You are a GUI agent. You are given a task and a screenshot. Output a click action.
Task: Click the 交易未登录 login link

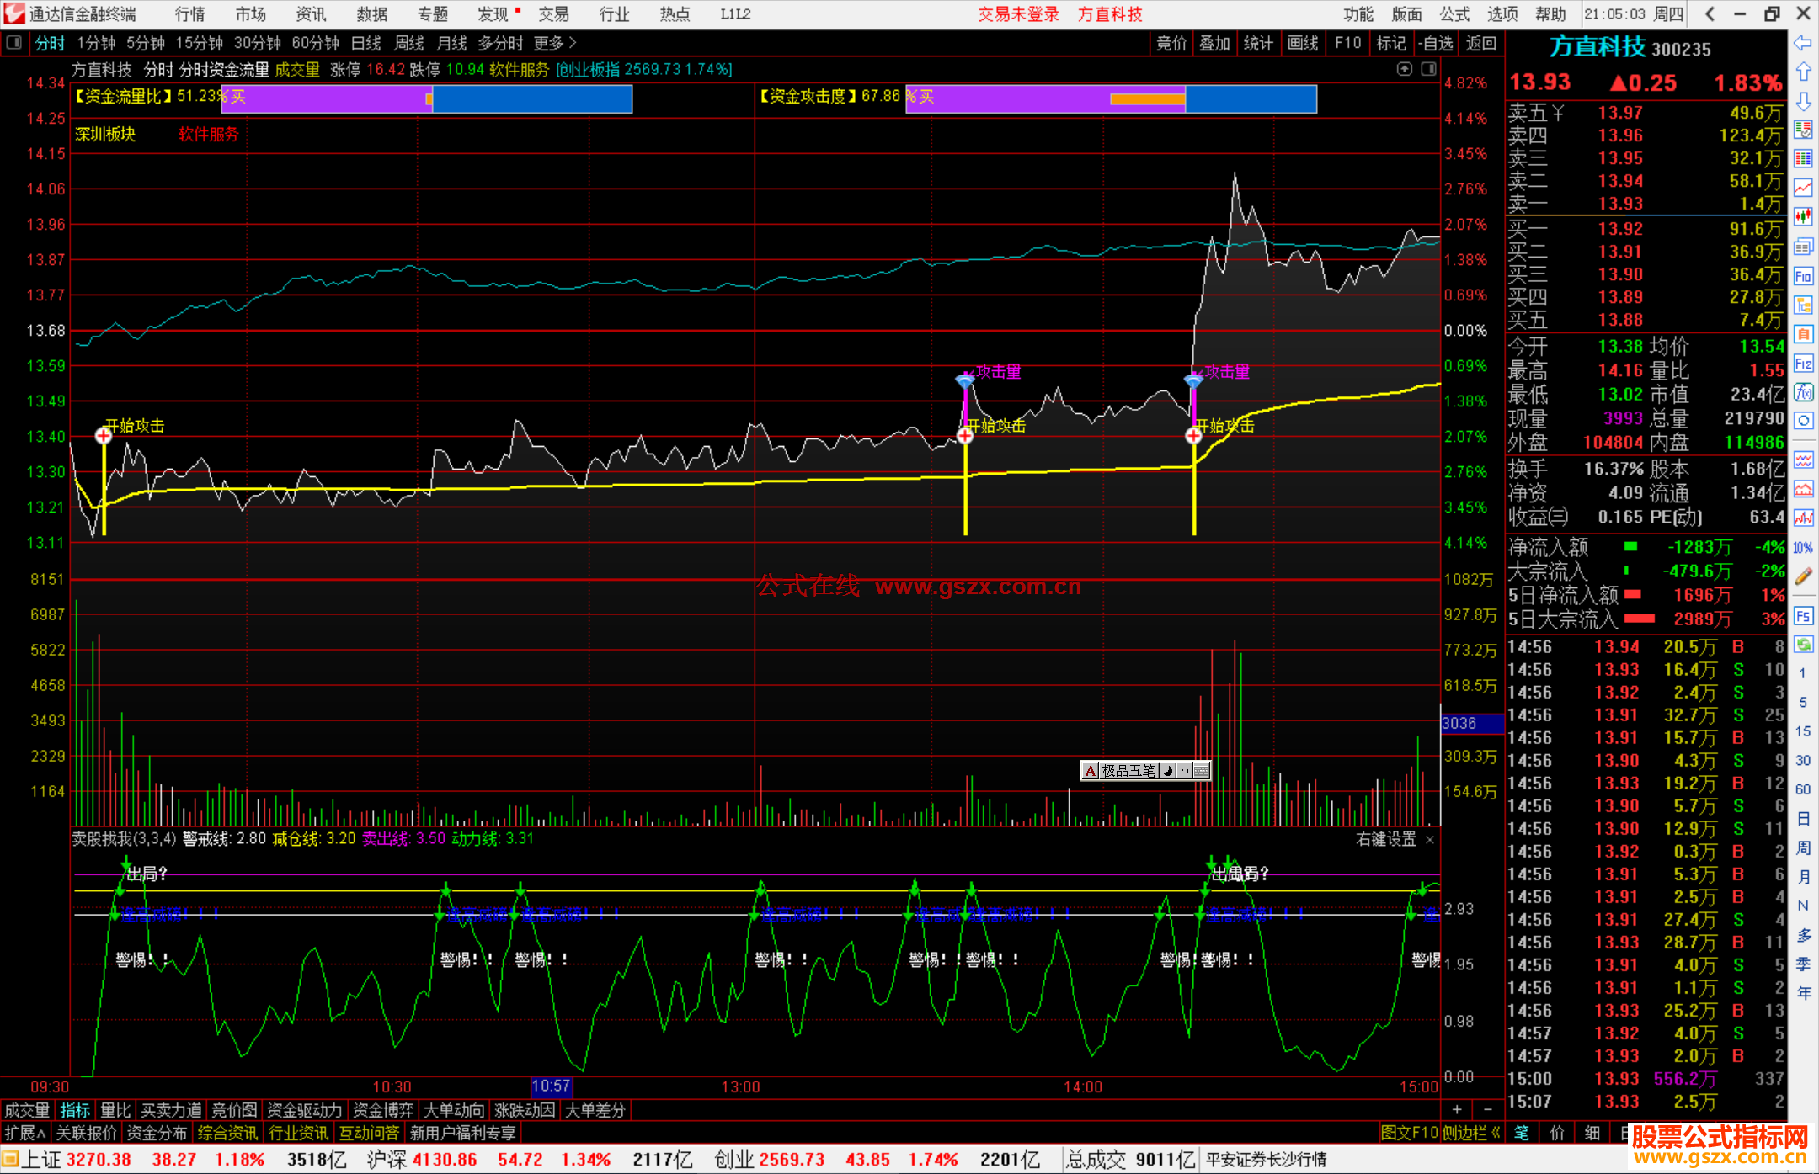coord(1018,14)
